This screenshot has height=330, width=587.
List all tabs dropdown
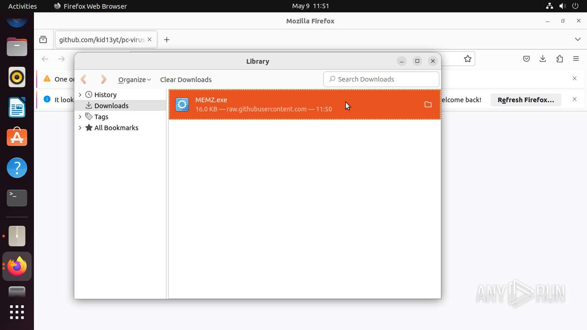point(577,40)
